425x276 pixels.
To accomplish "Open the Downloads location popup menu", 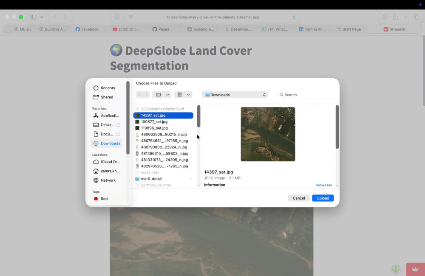I will click(x=235, y=95).
